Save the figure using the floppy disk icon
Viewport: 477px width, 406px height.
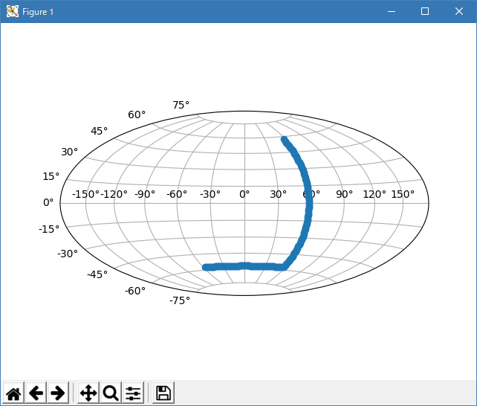(x=163, y=393)
